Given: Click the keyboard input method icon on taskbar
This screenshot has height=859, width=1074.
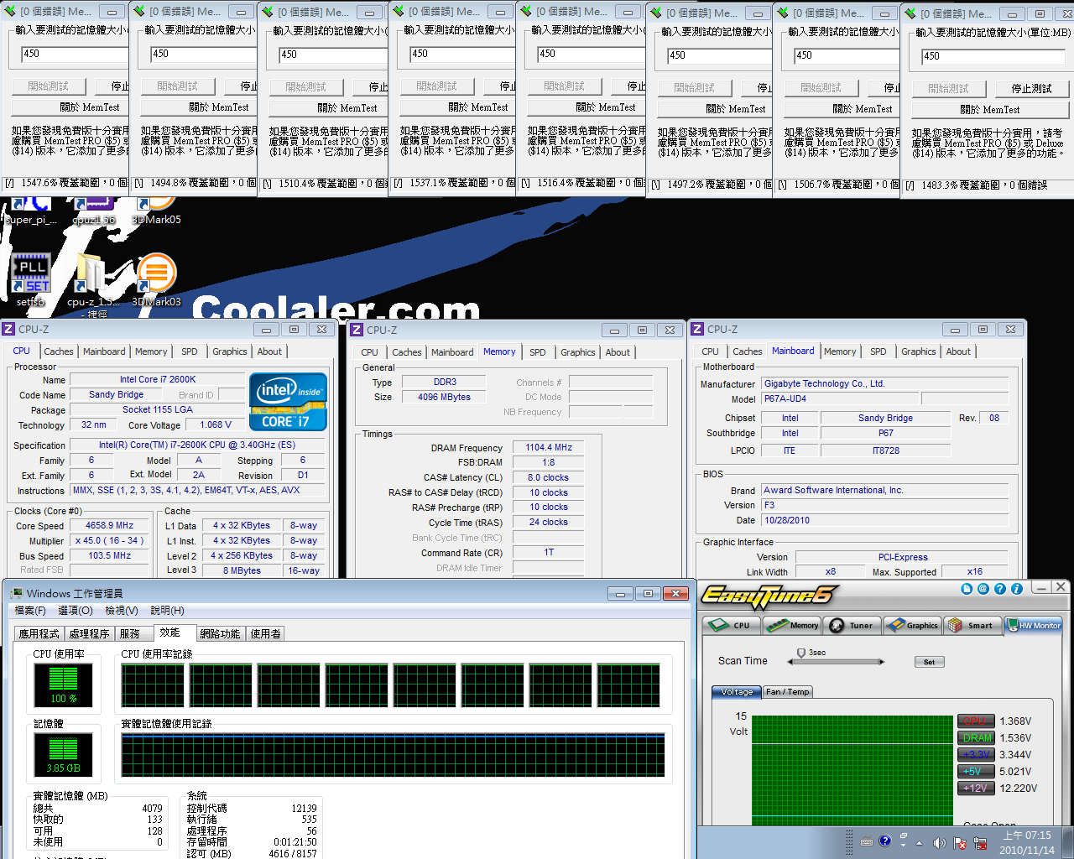Looking at the screenshot, I should pos(867,842).
